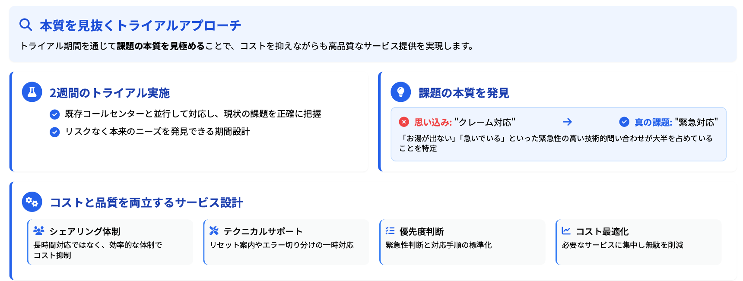Click the コストと品質を両立するサービス設計 heading
The height and width of the screenshot is (281, 743).
tap(146, 203)
